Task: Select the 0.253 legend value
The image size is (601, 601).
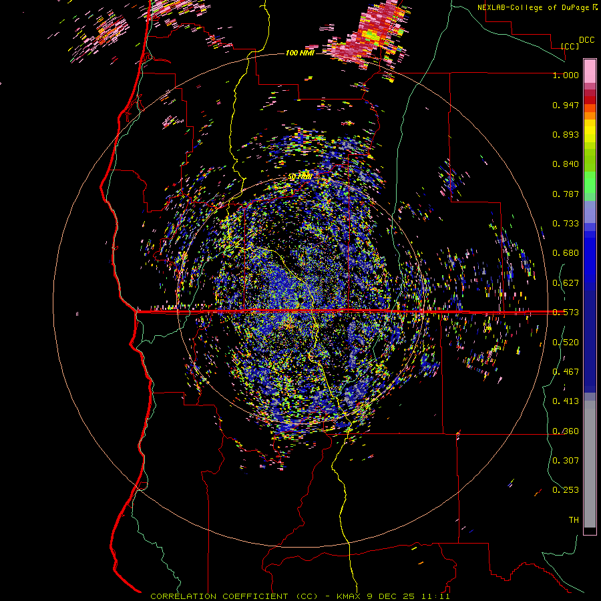Action: point(566,490)
